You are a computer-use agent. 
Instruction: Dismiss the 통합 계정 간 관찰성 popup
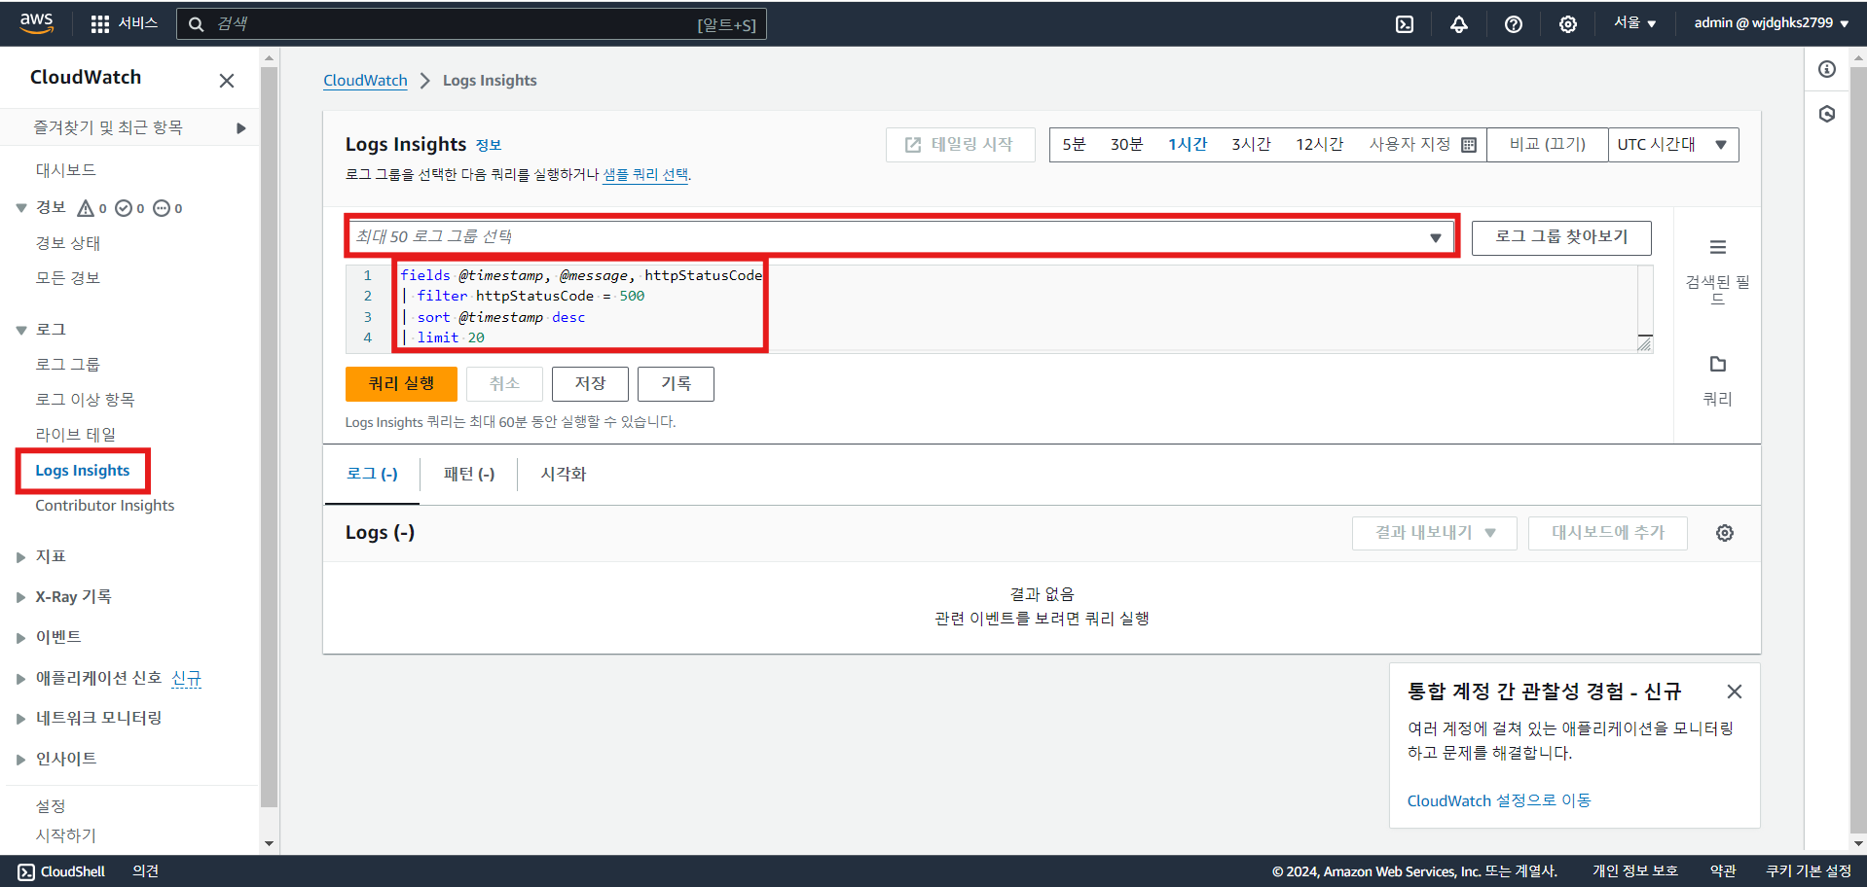pyautogui.click(x=1735, y=692)
